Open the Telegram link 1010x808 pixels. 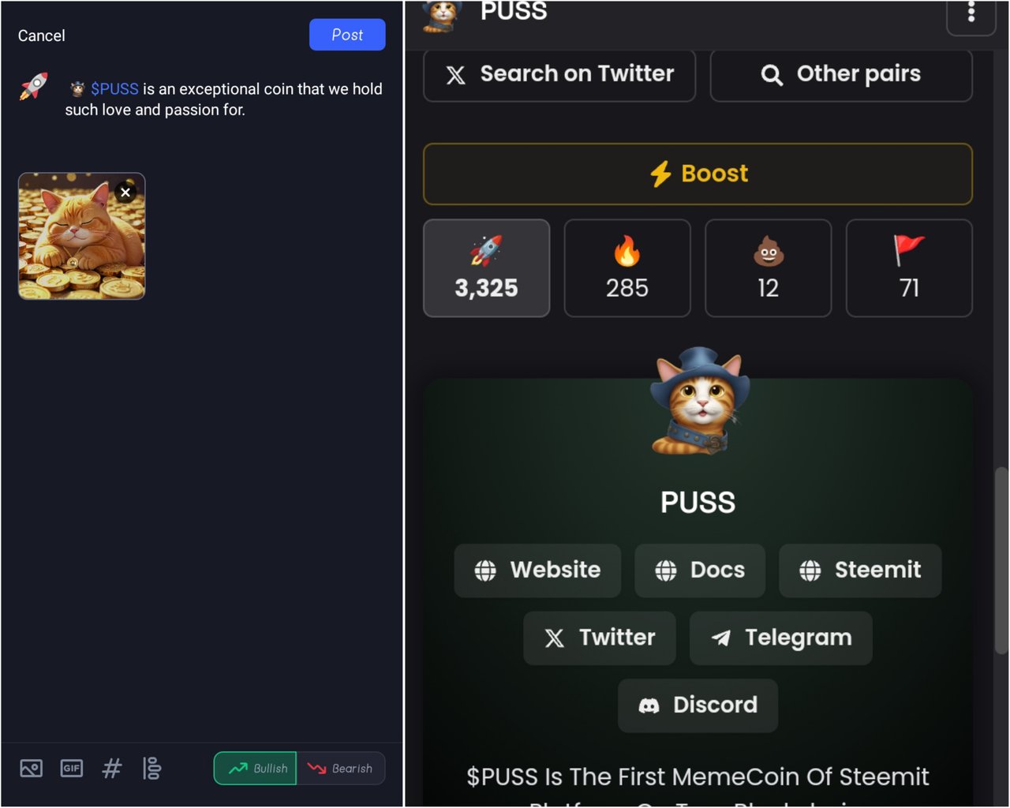tap(781, 638)
